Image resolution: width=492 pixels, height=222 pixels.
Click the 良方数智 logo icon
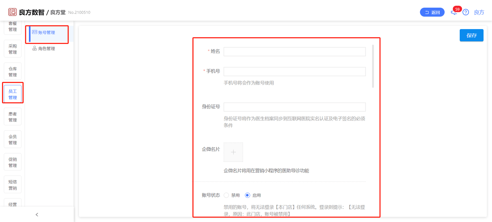pos(13,12)
